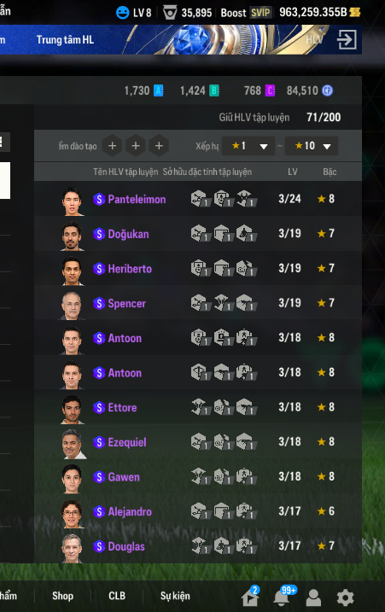The height and width of the screenshot is (612, 385).
Task: Open the Shop menu item
Action: (62, 596)
